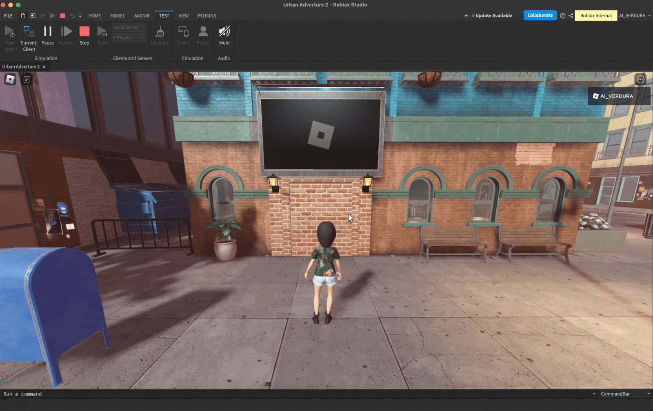
Task: Switch to the HOME tab
Action: point(95,15)
